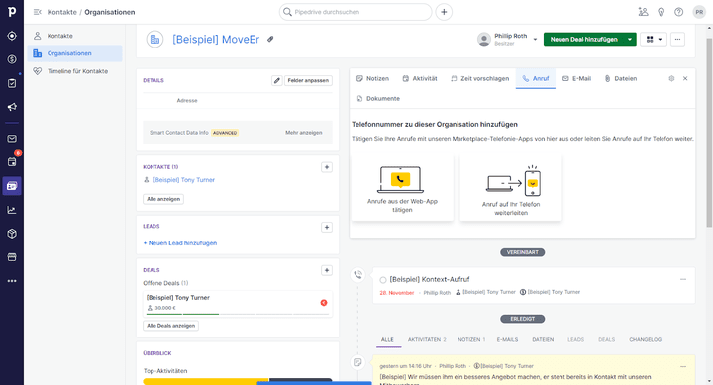The width and height of the screenshot is (713, 385).
Task: Open [Beispiel] Tony Turner contact link
Action: tap(184, 180)
